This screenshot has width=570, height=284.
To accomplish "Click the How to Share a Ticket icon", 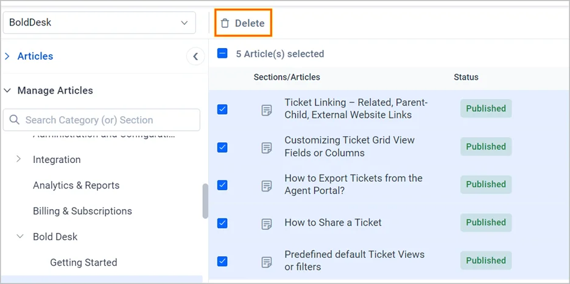I will [x=266, y=224].
